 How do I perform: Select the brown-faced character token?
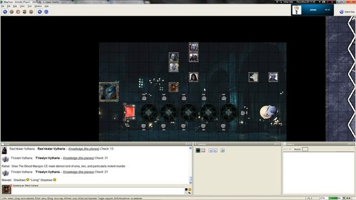click(174, 87)
